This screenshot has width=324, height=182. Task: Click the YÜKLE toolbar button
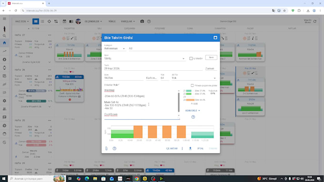pos(112,21)
